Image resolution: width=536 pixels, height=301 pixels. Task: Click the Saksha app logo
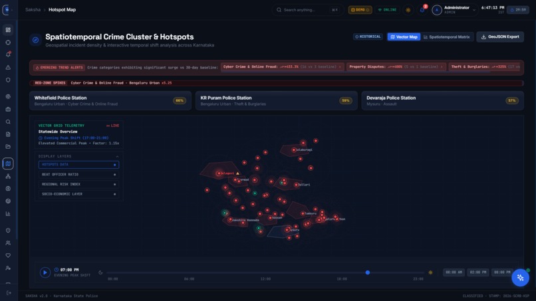[x=6, y=9]
